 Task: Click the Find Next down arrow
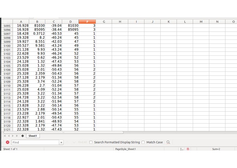coord(74,142)
